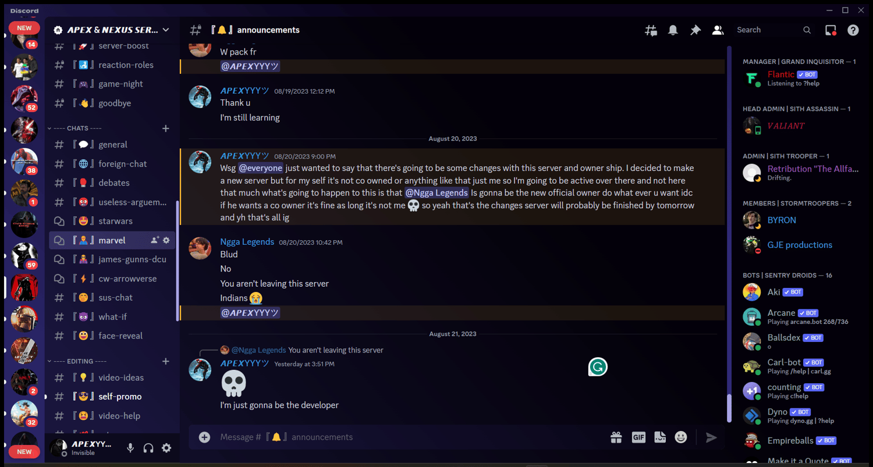Toggle headphones deafen
Viewport: 873px width, 467px height.
[148, 448]
